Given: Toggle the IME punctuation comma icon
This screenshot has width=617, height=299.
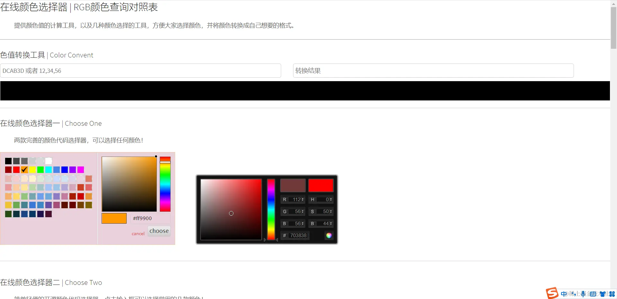Looking at the screenshot, I should pyautogui.click(x=574, y=295).
